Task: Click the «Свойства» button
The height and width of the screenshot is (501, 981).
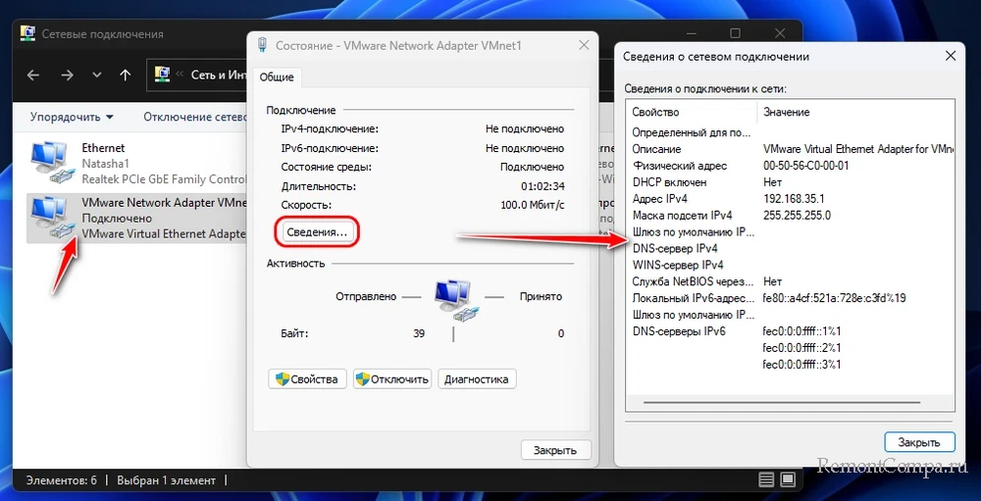Action: (x=307, y=379)
